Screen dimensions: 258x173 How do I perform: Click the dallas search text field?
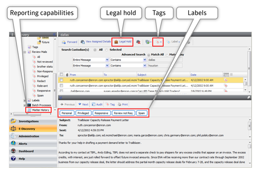click(x=165, y=60)
